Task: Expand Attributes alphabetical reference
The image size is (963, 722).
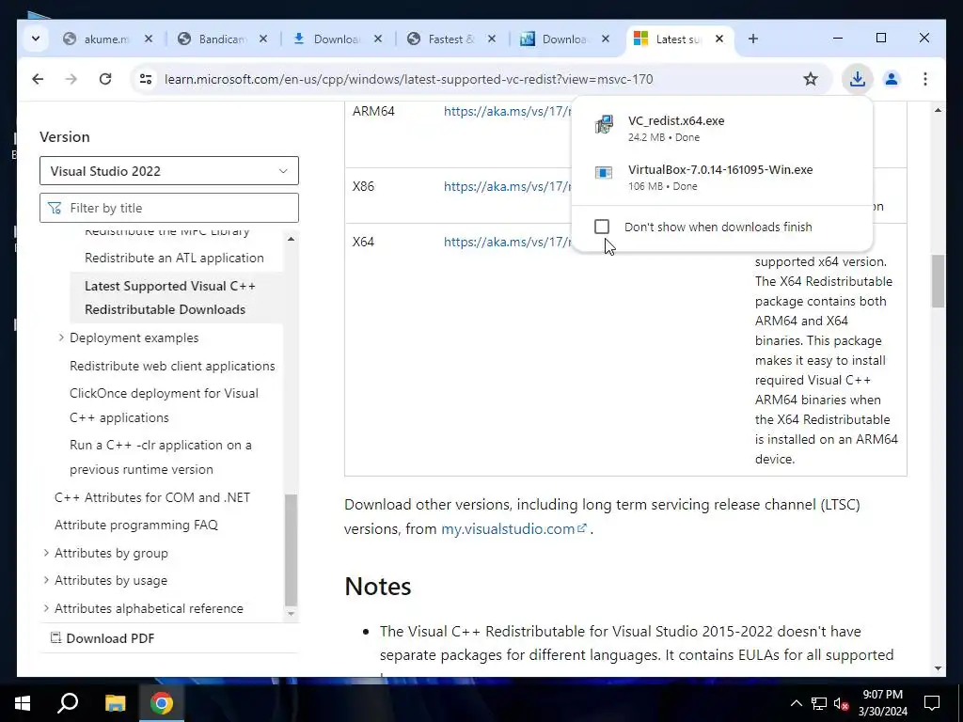Action: pyautogui.click(x=46, y=608)
